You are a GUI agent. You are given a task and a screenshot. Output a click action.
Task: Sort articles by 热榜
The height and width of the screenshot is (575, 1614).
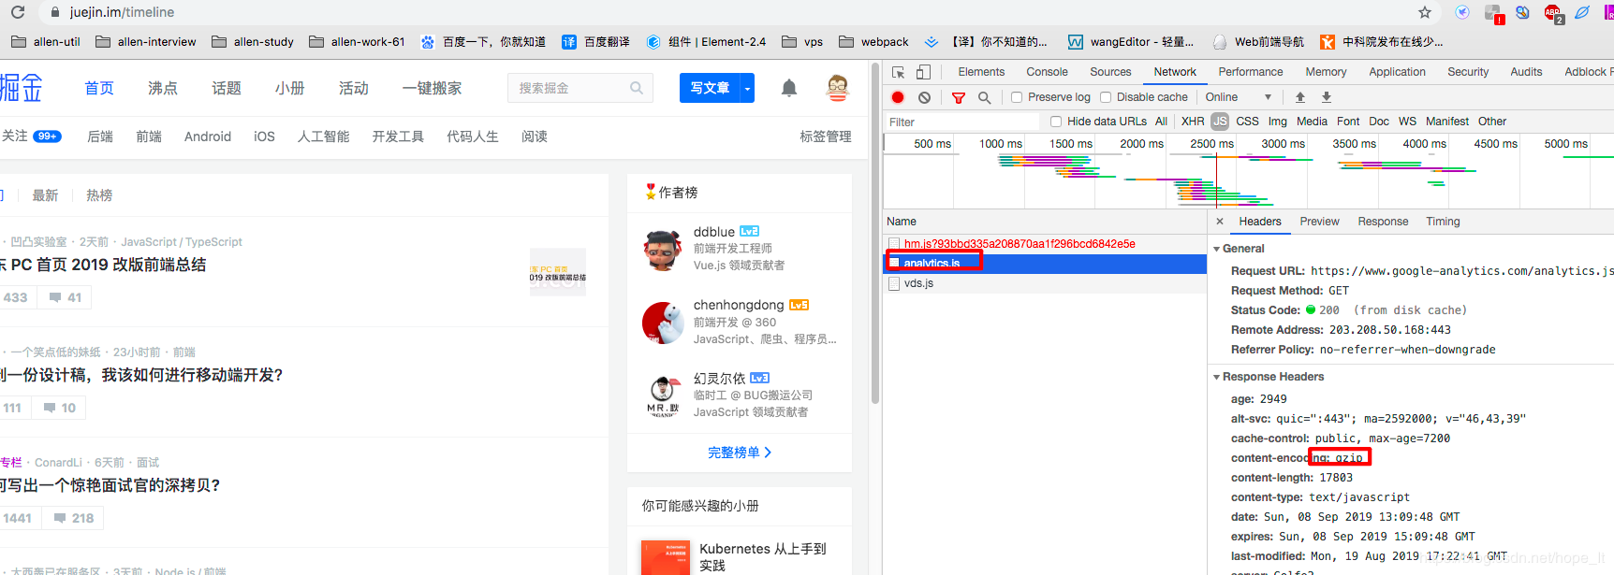pos(99,195)
